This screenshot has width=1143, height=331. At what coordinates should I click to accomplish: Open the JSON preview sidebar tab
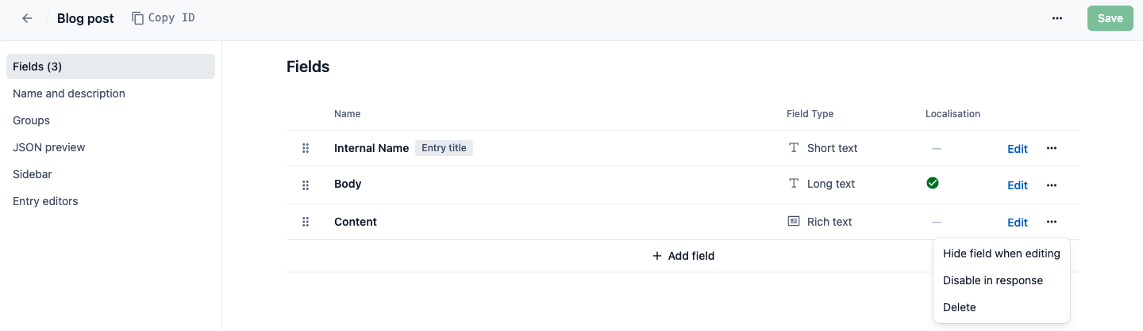point(49,147)
